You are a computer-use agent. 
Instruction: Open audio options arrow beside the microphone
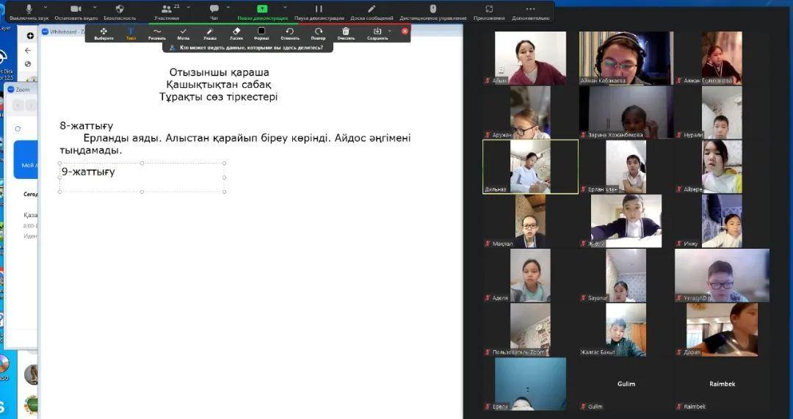[x=45, y=7]
